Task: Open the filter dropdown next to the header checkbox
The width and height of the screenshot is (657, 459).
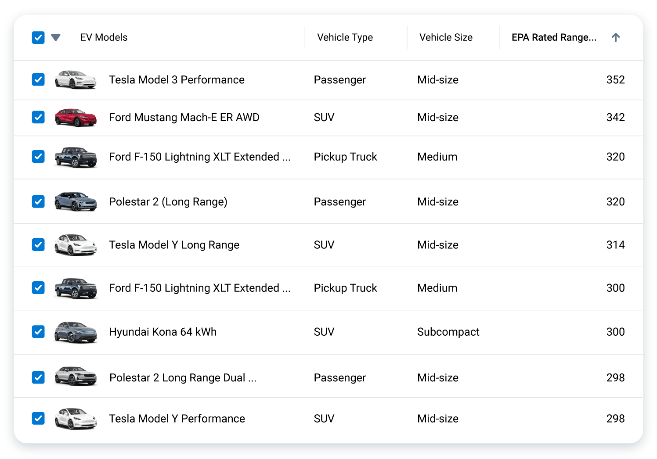Action: [x=56, y=37]
